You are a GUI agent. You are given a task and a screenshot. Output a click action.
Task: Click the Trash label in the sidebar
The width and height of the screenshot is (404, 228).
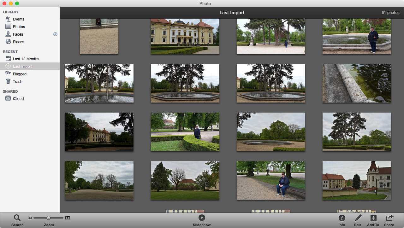18,82
